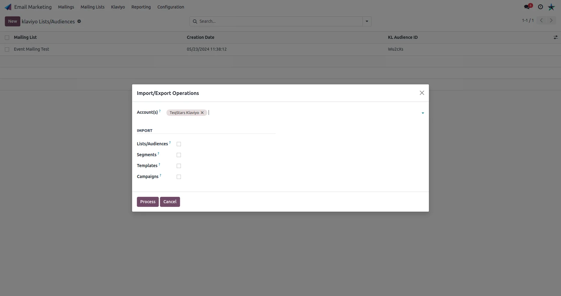Tick the Event Mailing Test row checkbox
Image resolution: width=561 pixels, height=296 pixels.
(x=7, y=49)
